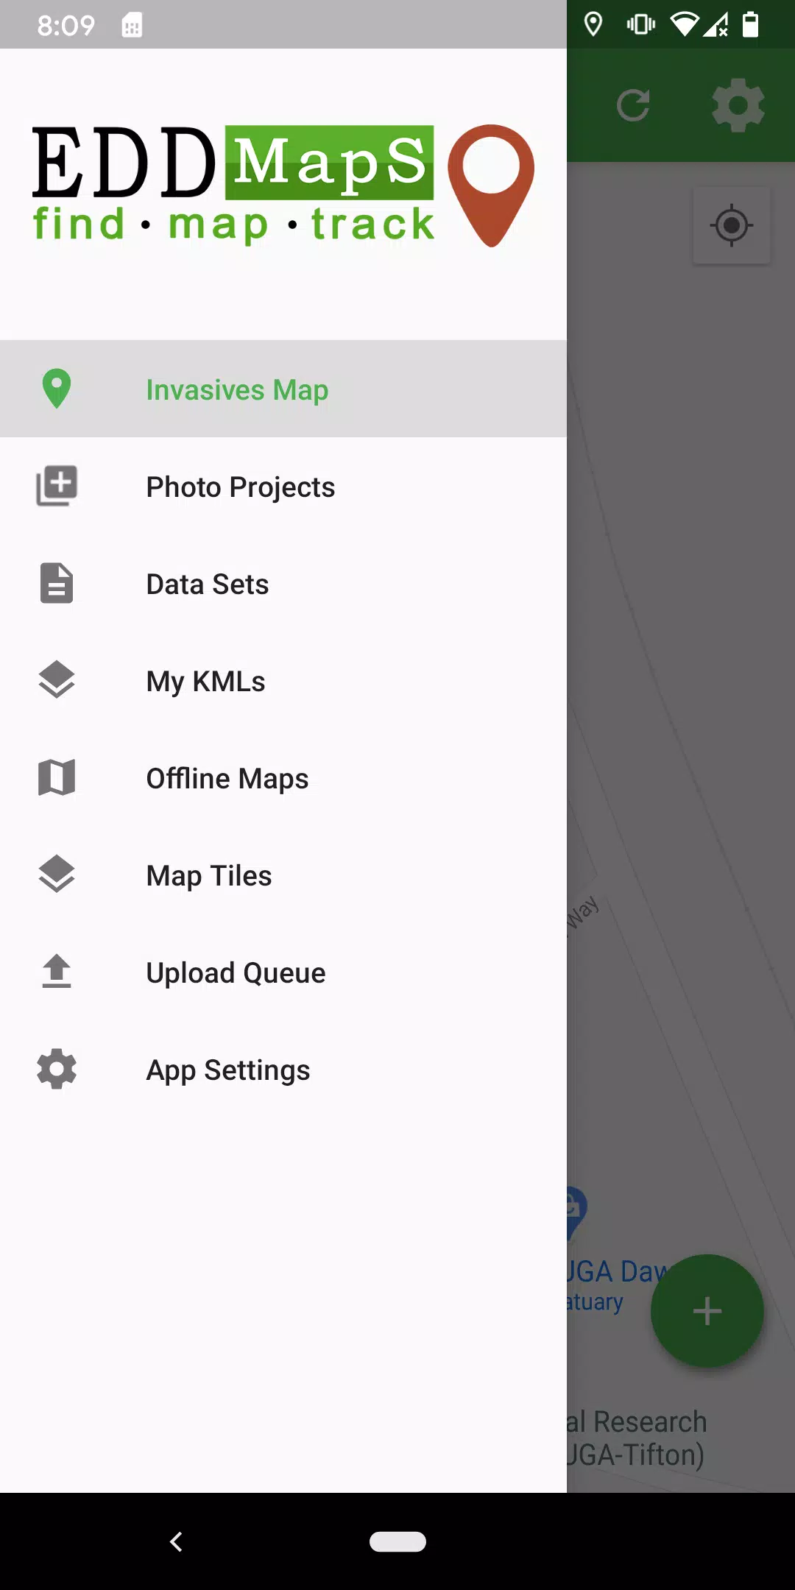Click the Photo Projects stacked-plus icon
Viewport: 795px width, 1590px height.
(57, 486)
